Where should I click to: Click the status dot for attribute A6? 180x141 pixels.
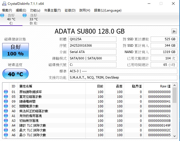(x=6, y=135)
